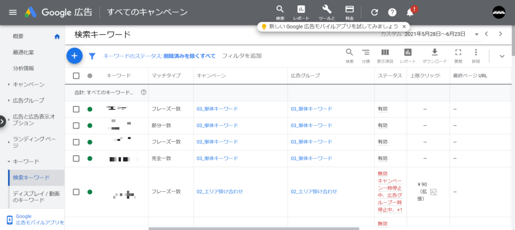515x230 pixels.
Task: Click the horizontal scrollbar under the table
Action: click(x=253, y=228)
